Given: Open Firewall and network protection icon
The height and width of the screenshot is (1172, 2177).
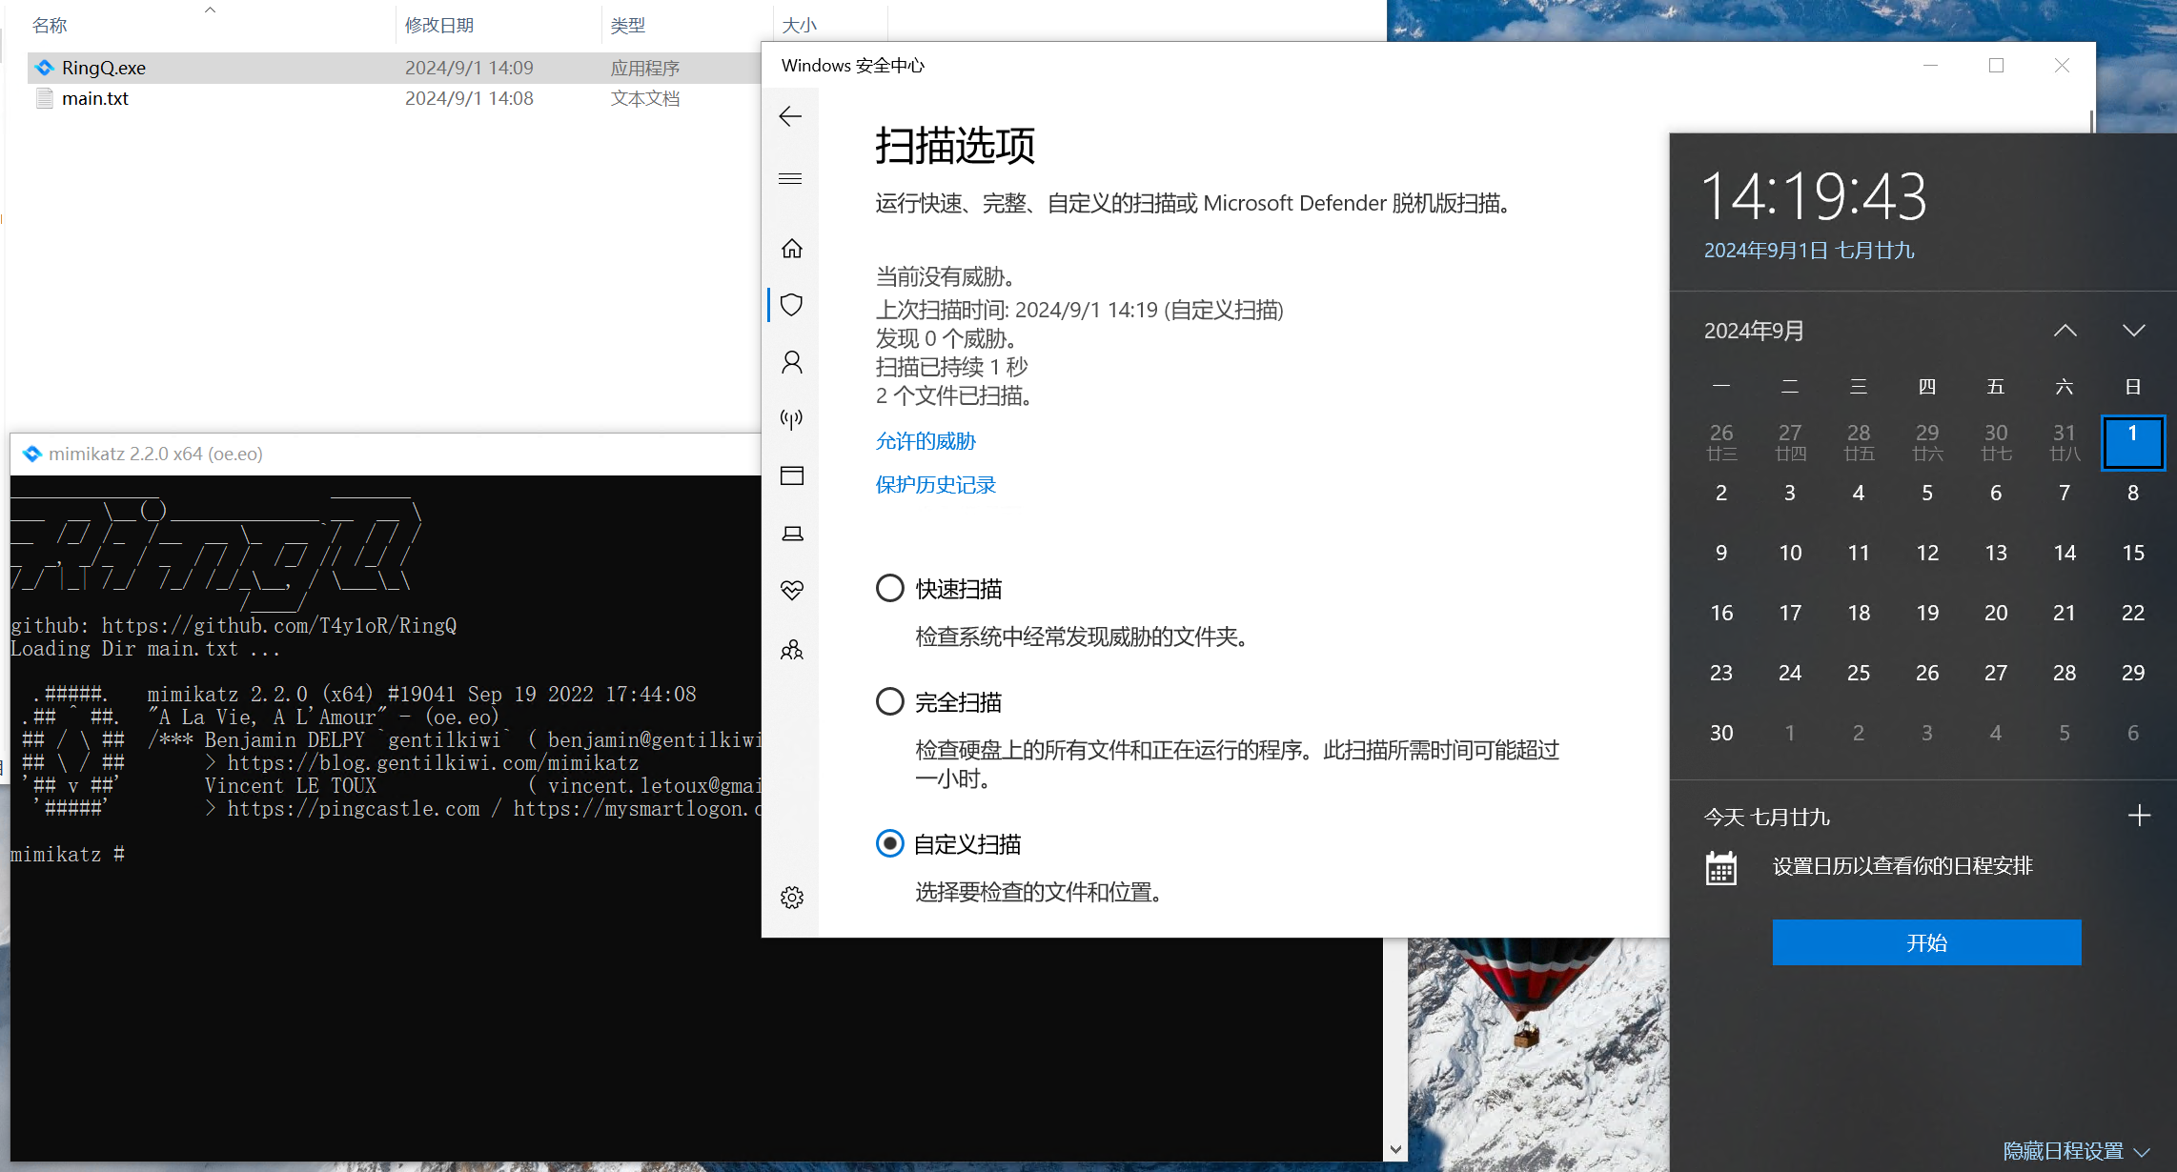Looking at the screenshot, I should coord(791,418).
